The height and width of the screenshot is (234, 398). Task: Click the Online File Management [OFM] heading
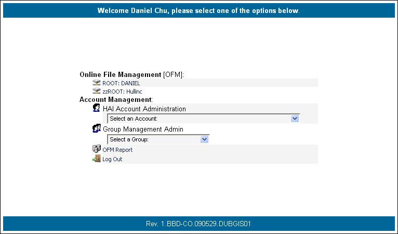pyautogui.click(x=131, y=75)
